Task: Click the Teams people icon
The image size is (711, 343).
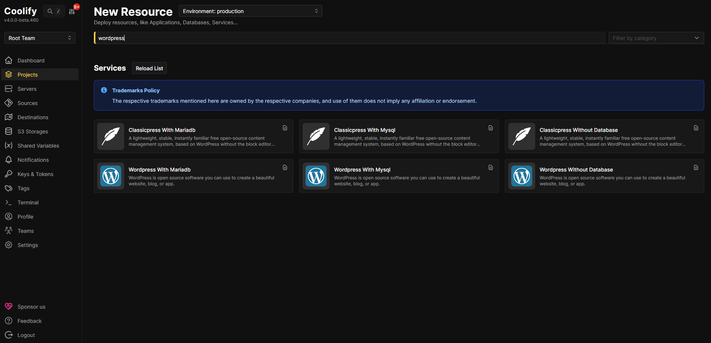Action: point(9,231)
